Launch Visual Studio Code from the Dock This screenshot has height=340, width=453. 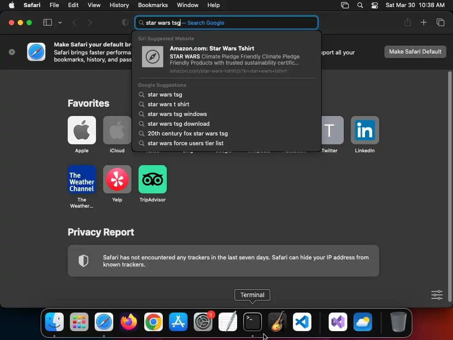coord(302,322)
